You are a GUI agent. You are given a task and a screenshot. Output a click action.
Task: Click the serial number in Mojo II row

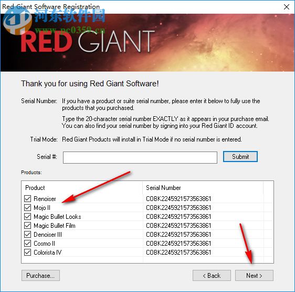pos(178,208)
